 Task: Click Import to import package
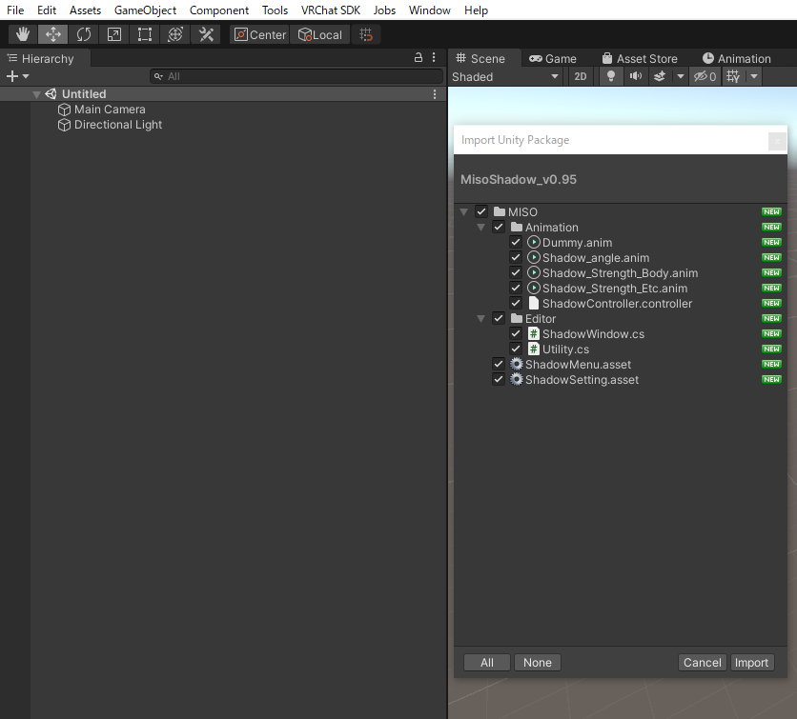(x=752, y=662)
